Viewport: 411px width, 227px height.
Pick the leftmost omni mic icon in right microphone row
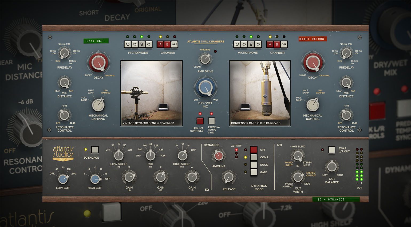click(237, 44)
